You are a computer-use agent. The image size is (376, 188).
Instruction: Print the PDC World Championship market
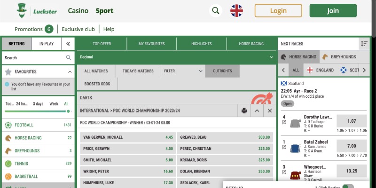[x=244, y=110]
